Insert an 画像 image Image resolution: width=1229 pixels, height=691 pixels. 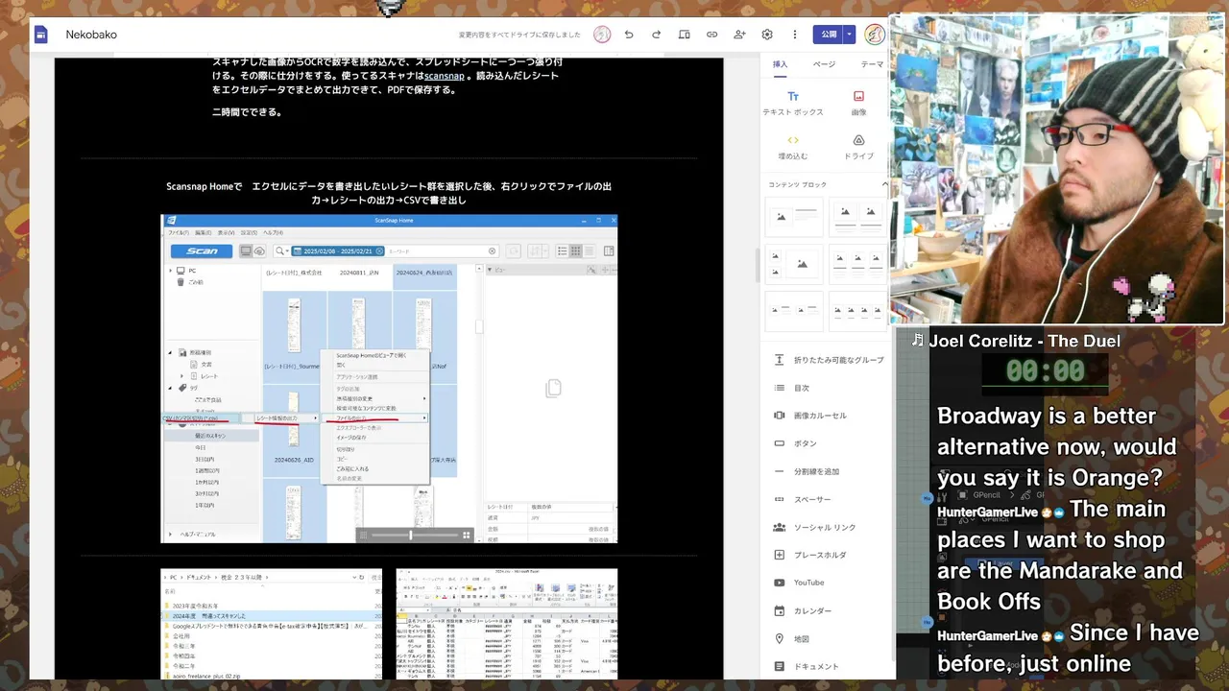click(x=858, y=104)
